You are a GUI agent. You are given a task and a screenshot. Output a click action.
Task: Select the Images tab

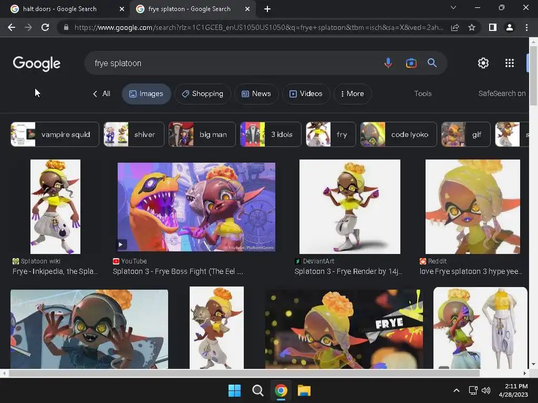click(147, 93)
